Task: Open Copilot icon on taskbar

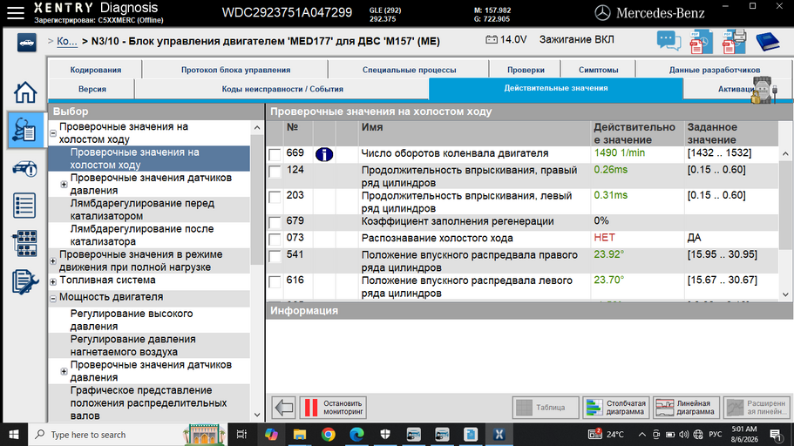Action: (x=271, y=435)
